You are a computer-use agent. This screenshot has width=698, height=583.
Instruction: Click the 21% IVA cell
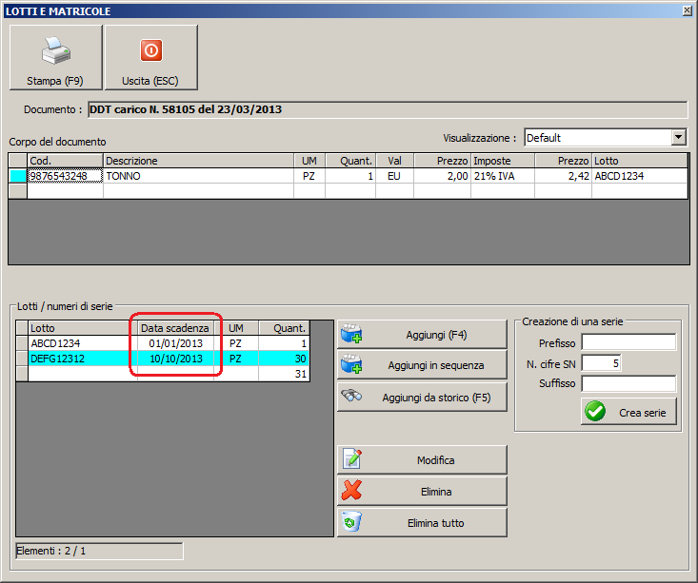click(502, 176)
